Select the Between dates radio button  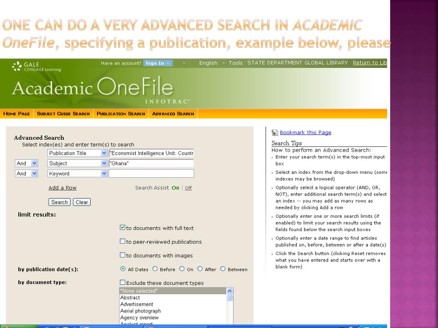[222, 269]
